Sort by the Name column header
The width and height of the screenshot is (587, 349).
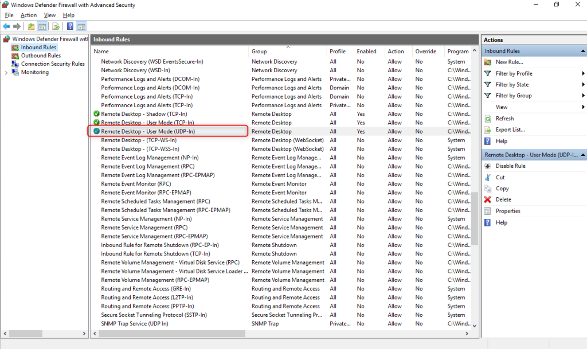point(170,51)
